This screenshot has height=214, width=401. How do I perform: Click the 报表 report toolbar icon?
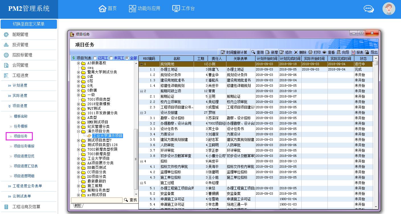(x=353, y=52)
